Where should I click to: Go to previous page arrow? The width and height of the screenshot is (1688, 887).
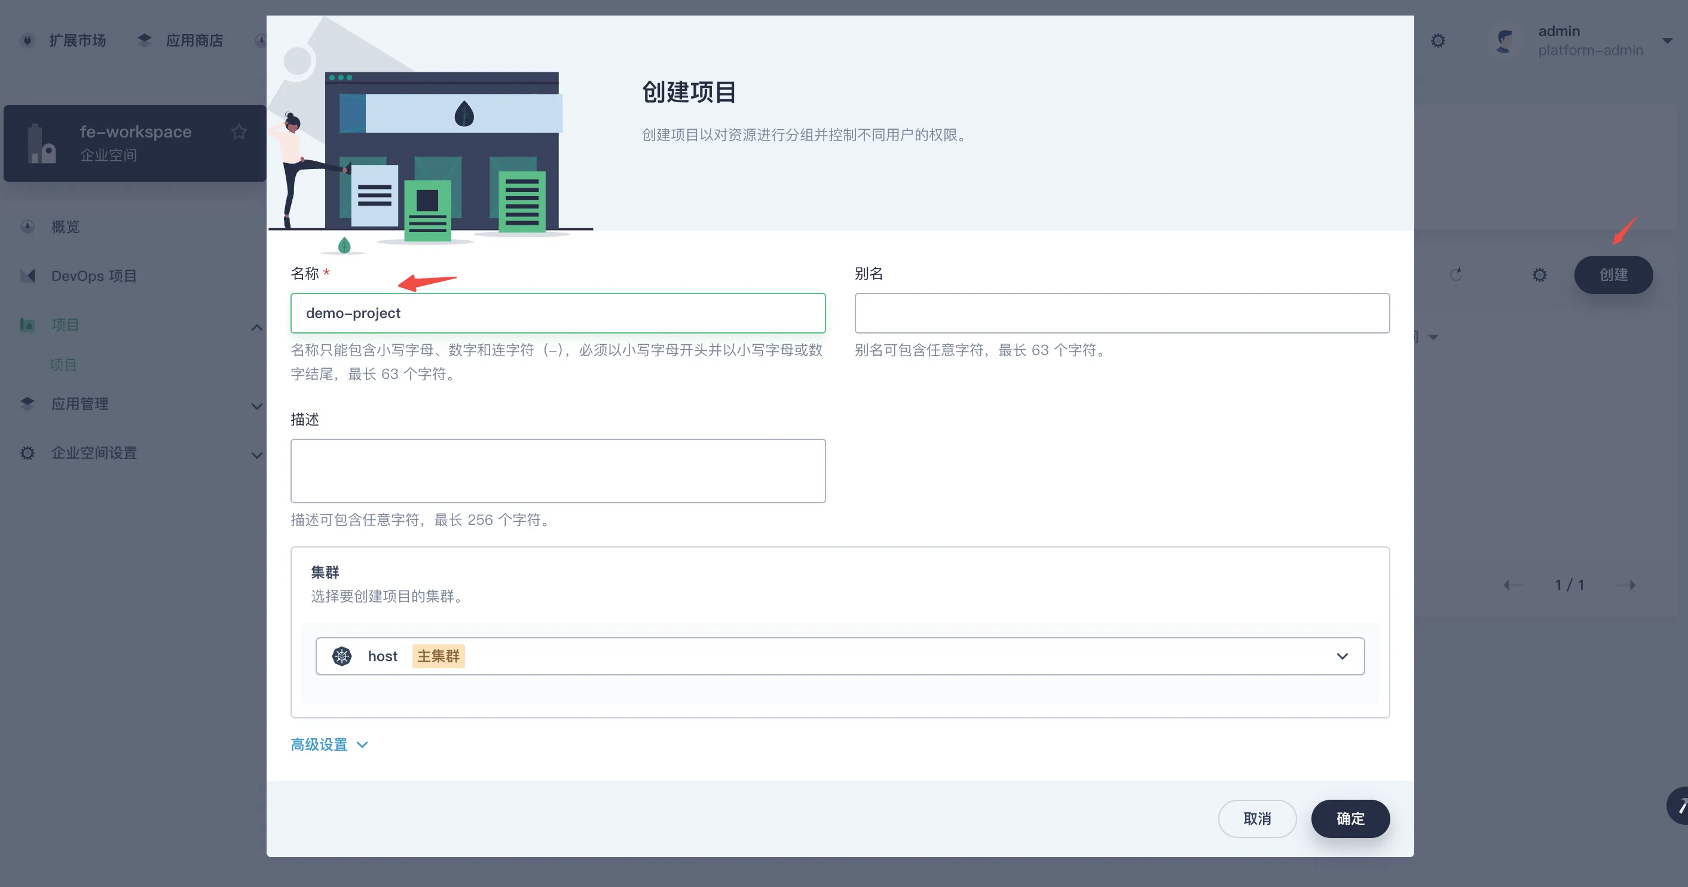pos(1513,585)
